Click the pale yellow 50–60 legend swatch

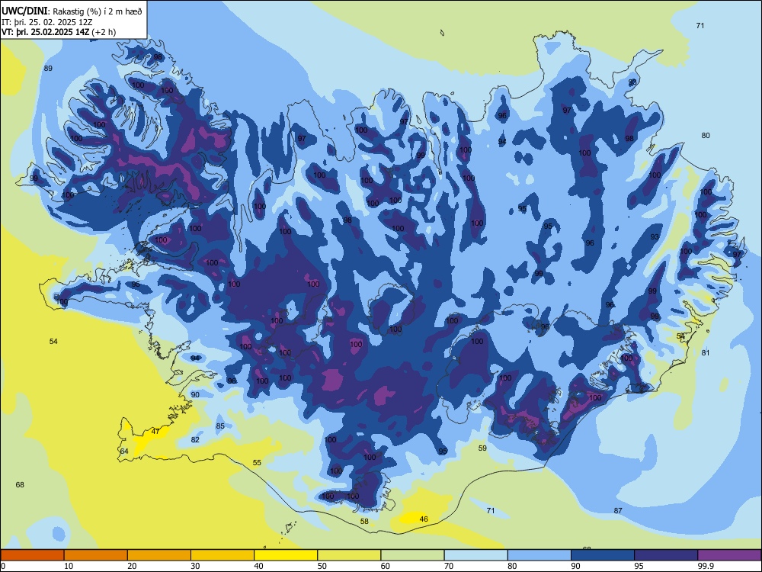point(349,555)
